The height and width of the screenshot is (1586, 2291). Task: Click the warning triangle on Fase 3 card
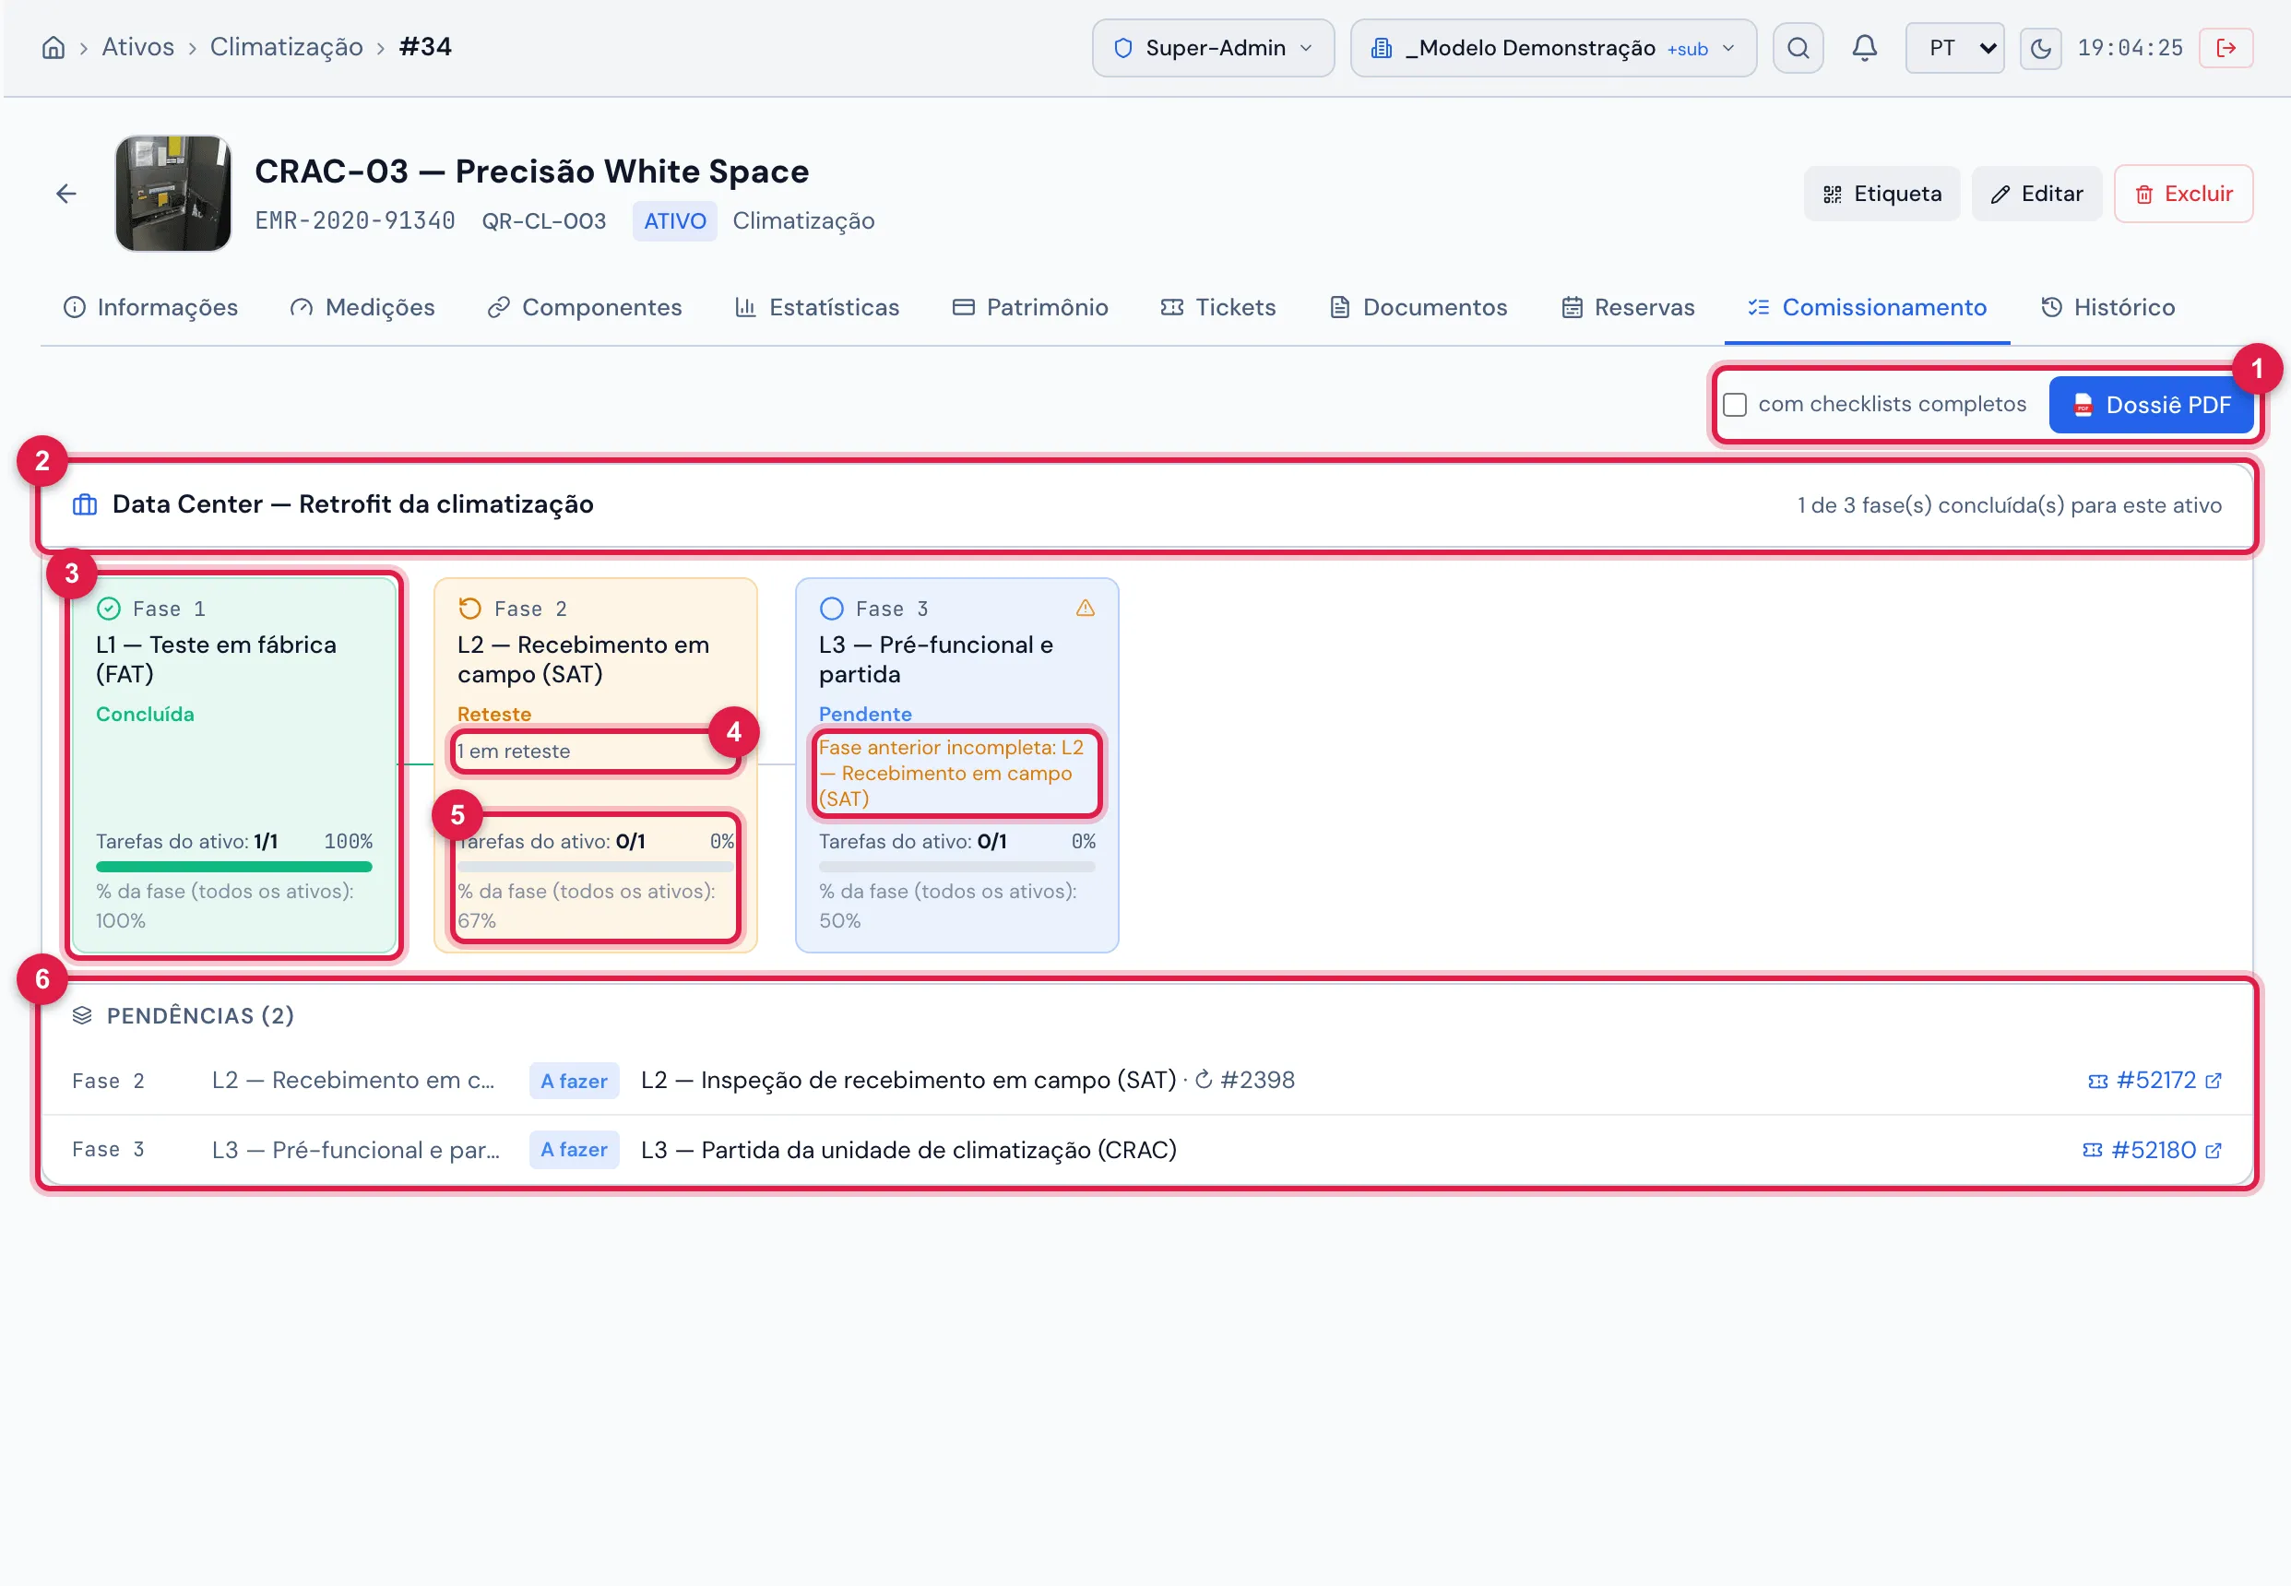point(1085,609)
